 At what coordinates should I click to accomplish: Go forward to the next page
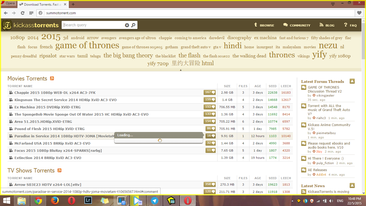click(14, 13)
